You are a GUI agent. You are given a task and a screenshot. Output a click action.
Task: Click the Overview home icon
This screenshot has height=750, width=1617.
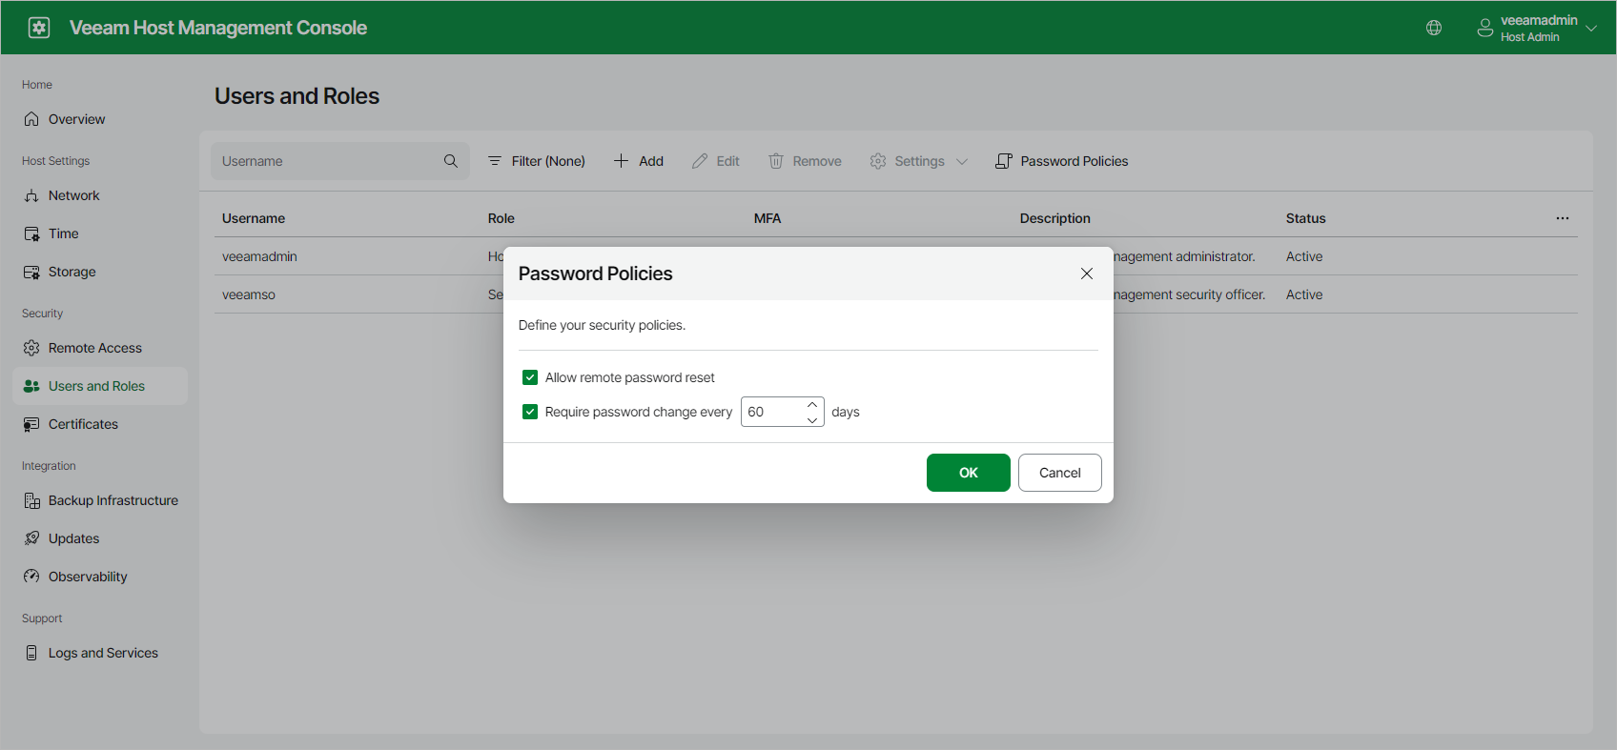pos(31,119)
